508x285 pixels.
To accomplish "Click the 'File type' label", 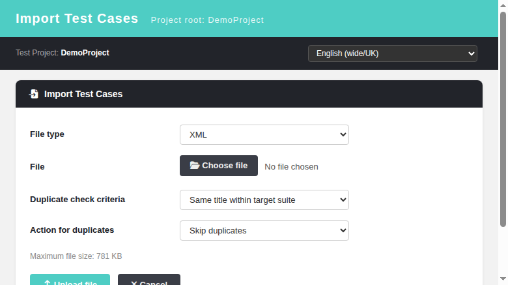I will click(47, 134).
